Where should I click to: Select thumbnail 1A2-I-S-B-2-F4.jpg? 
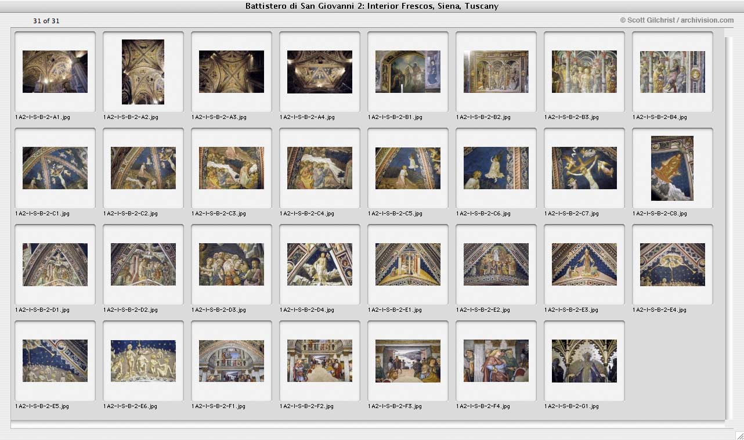tap(496, 360)
